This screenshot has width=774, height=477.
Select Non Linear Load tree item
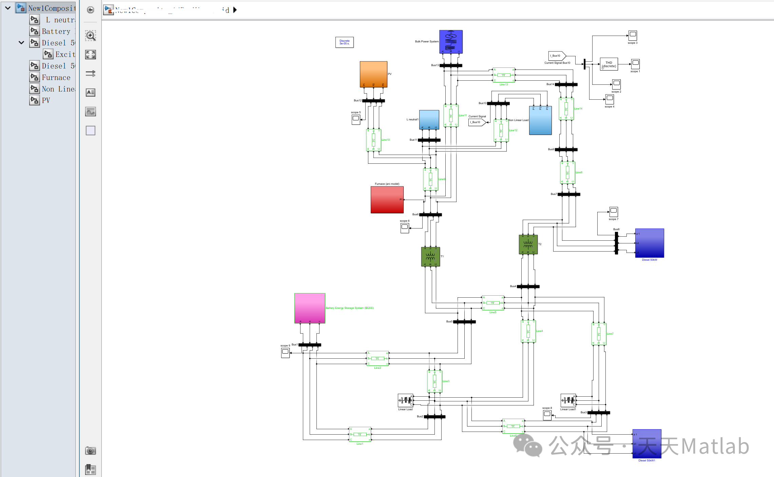58,89
